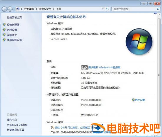
Task: Open the address bar history dropdown arrow
Action: [x=103, y=9]
